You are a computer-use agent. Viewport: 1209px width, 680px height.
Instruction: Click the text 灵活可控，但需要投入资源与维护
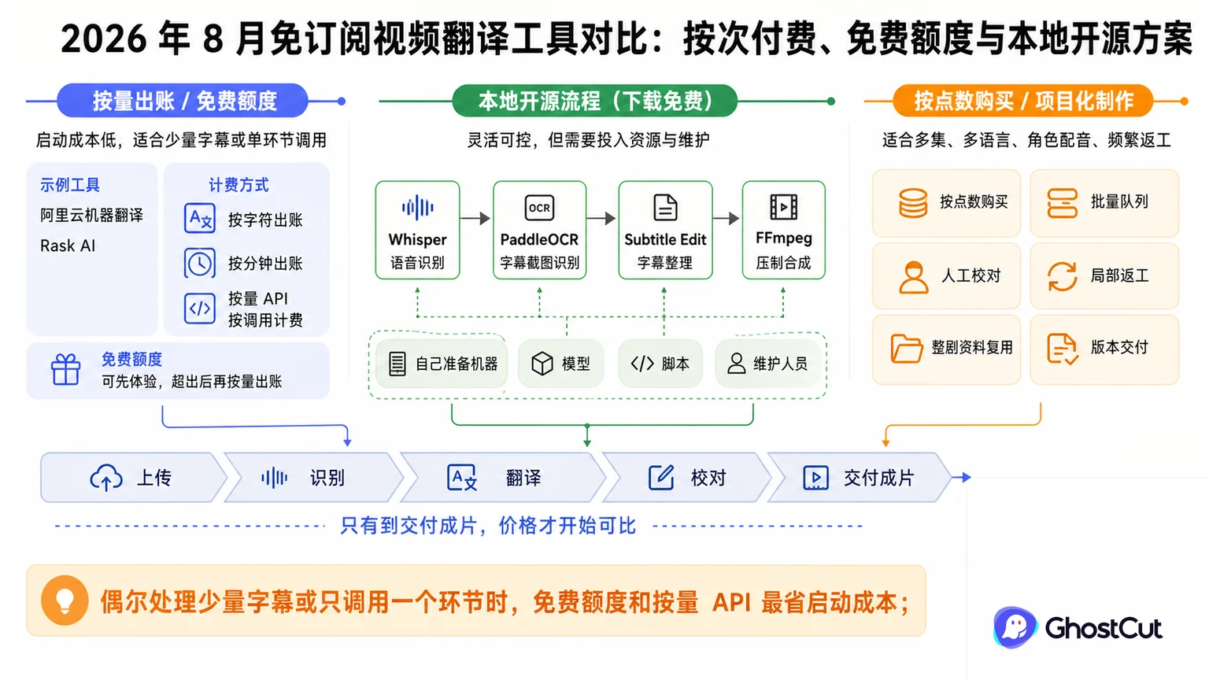click(589, 140)
